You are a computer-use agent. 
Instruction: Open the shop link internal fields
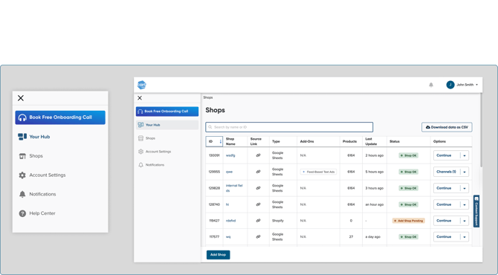tap(234, 188)
